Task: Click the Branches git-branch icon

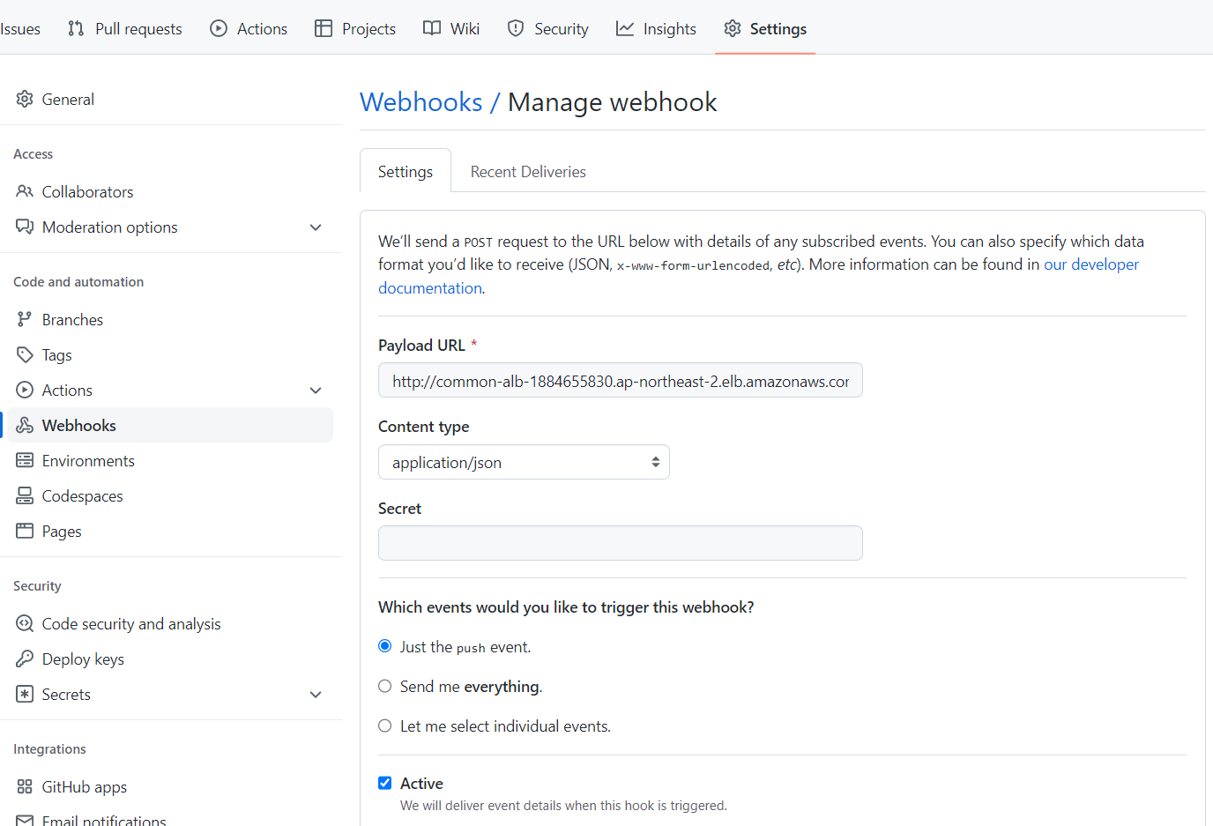Action: pyautogui.click(x=25, y=319)
